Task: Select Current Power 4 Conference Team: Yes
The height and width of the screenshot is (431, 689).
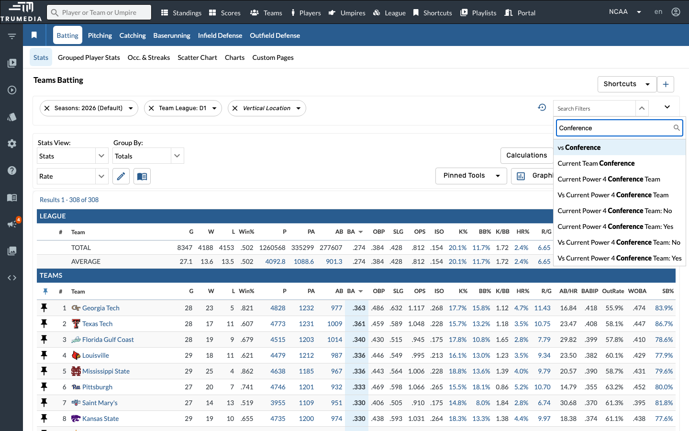Action: (x=620, y=227)
